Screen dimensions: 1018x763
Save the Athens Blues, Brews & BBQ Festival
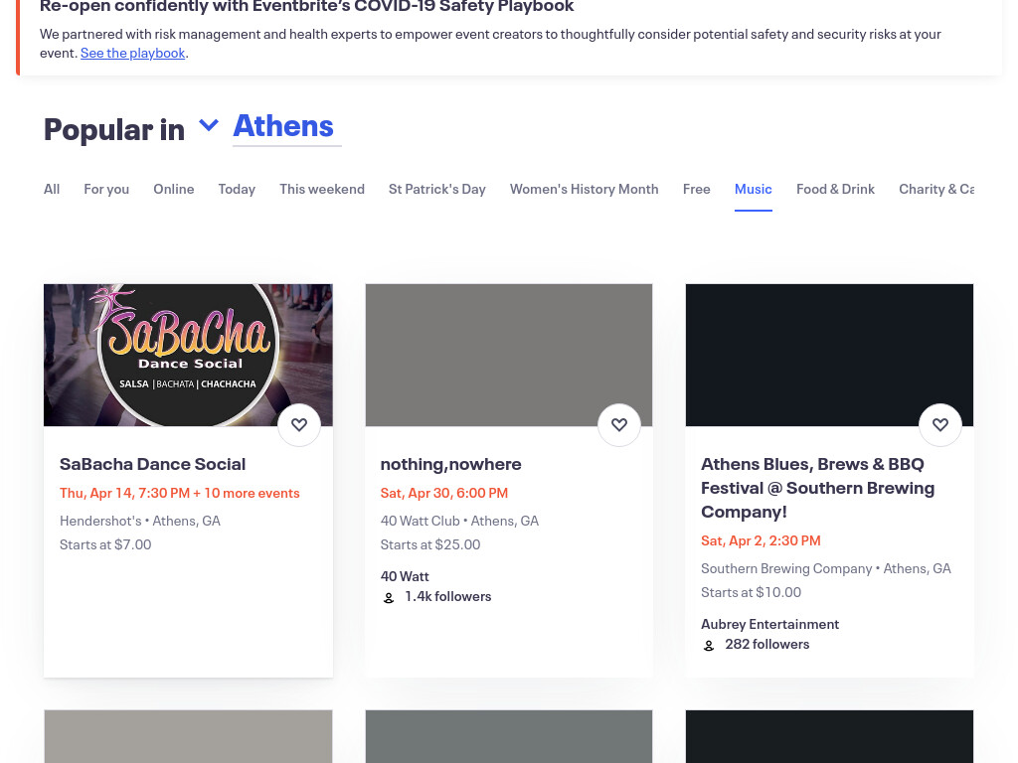coord(940,425)
